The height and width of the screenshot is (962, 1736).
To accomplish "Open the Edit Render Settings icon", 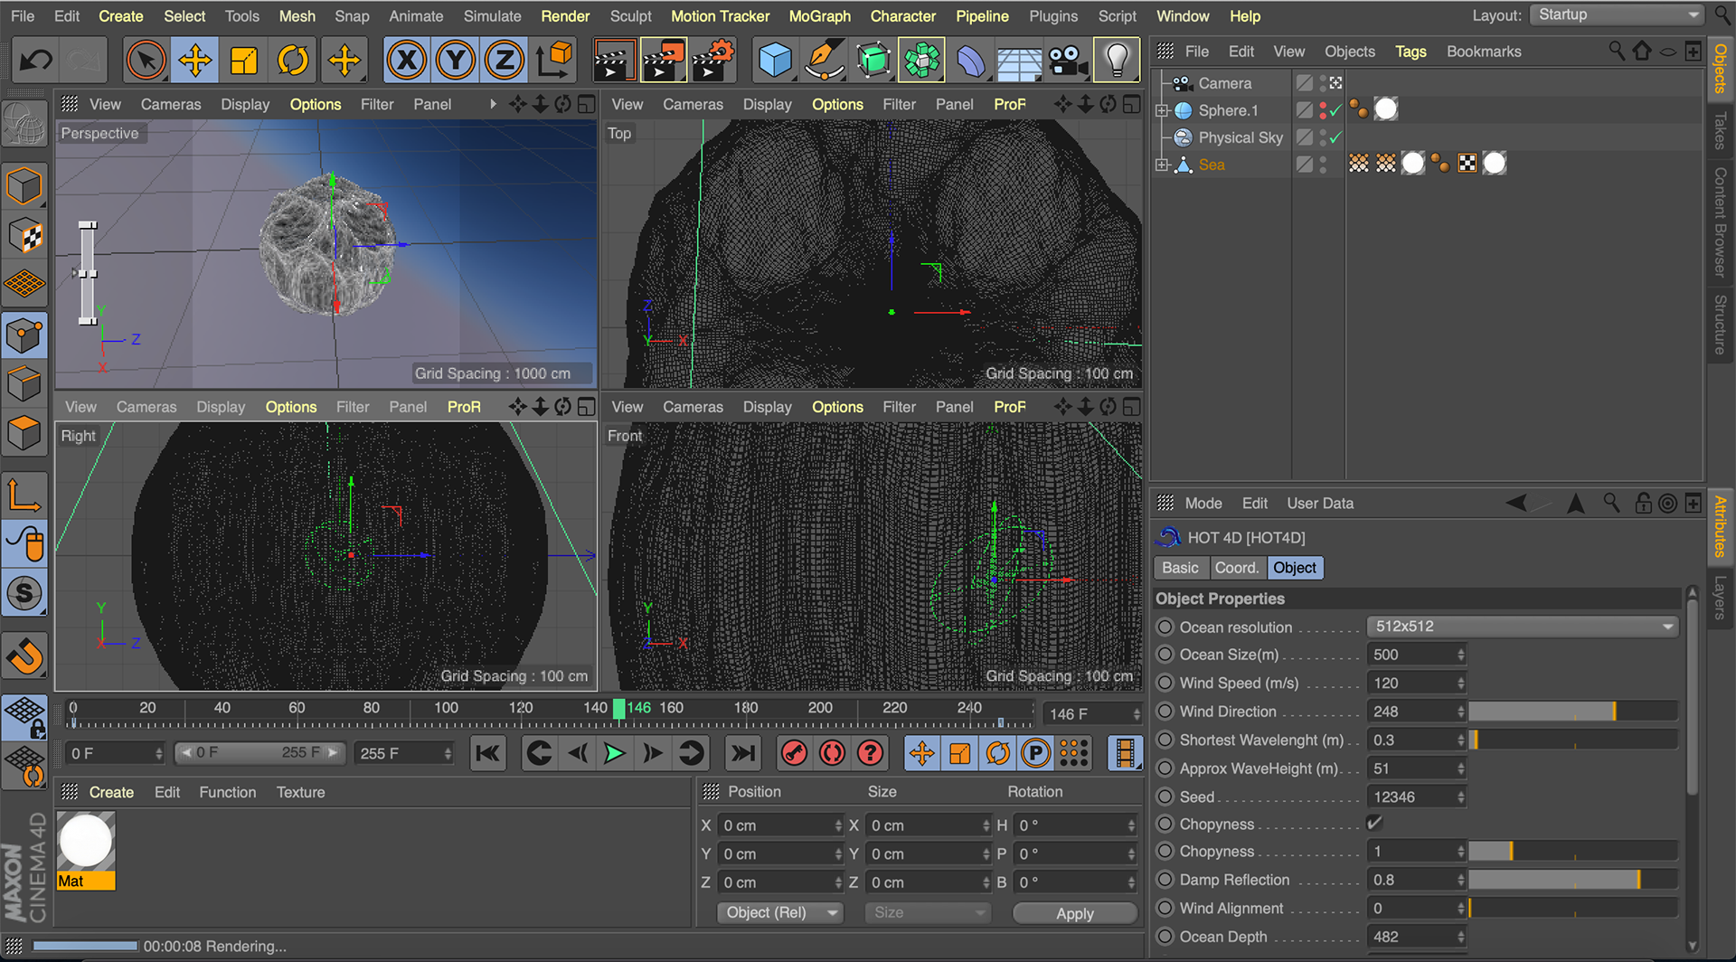I will click(713, 61).
